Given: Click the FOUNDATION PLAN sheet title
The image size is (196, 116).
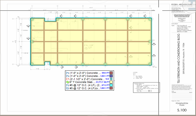Looking at the screenshot, I should 182,104.
